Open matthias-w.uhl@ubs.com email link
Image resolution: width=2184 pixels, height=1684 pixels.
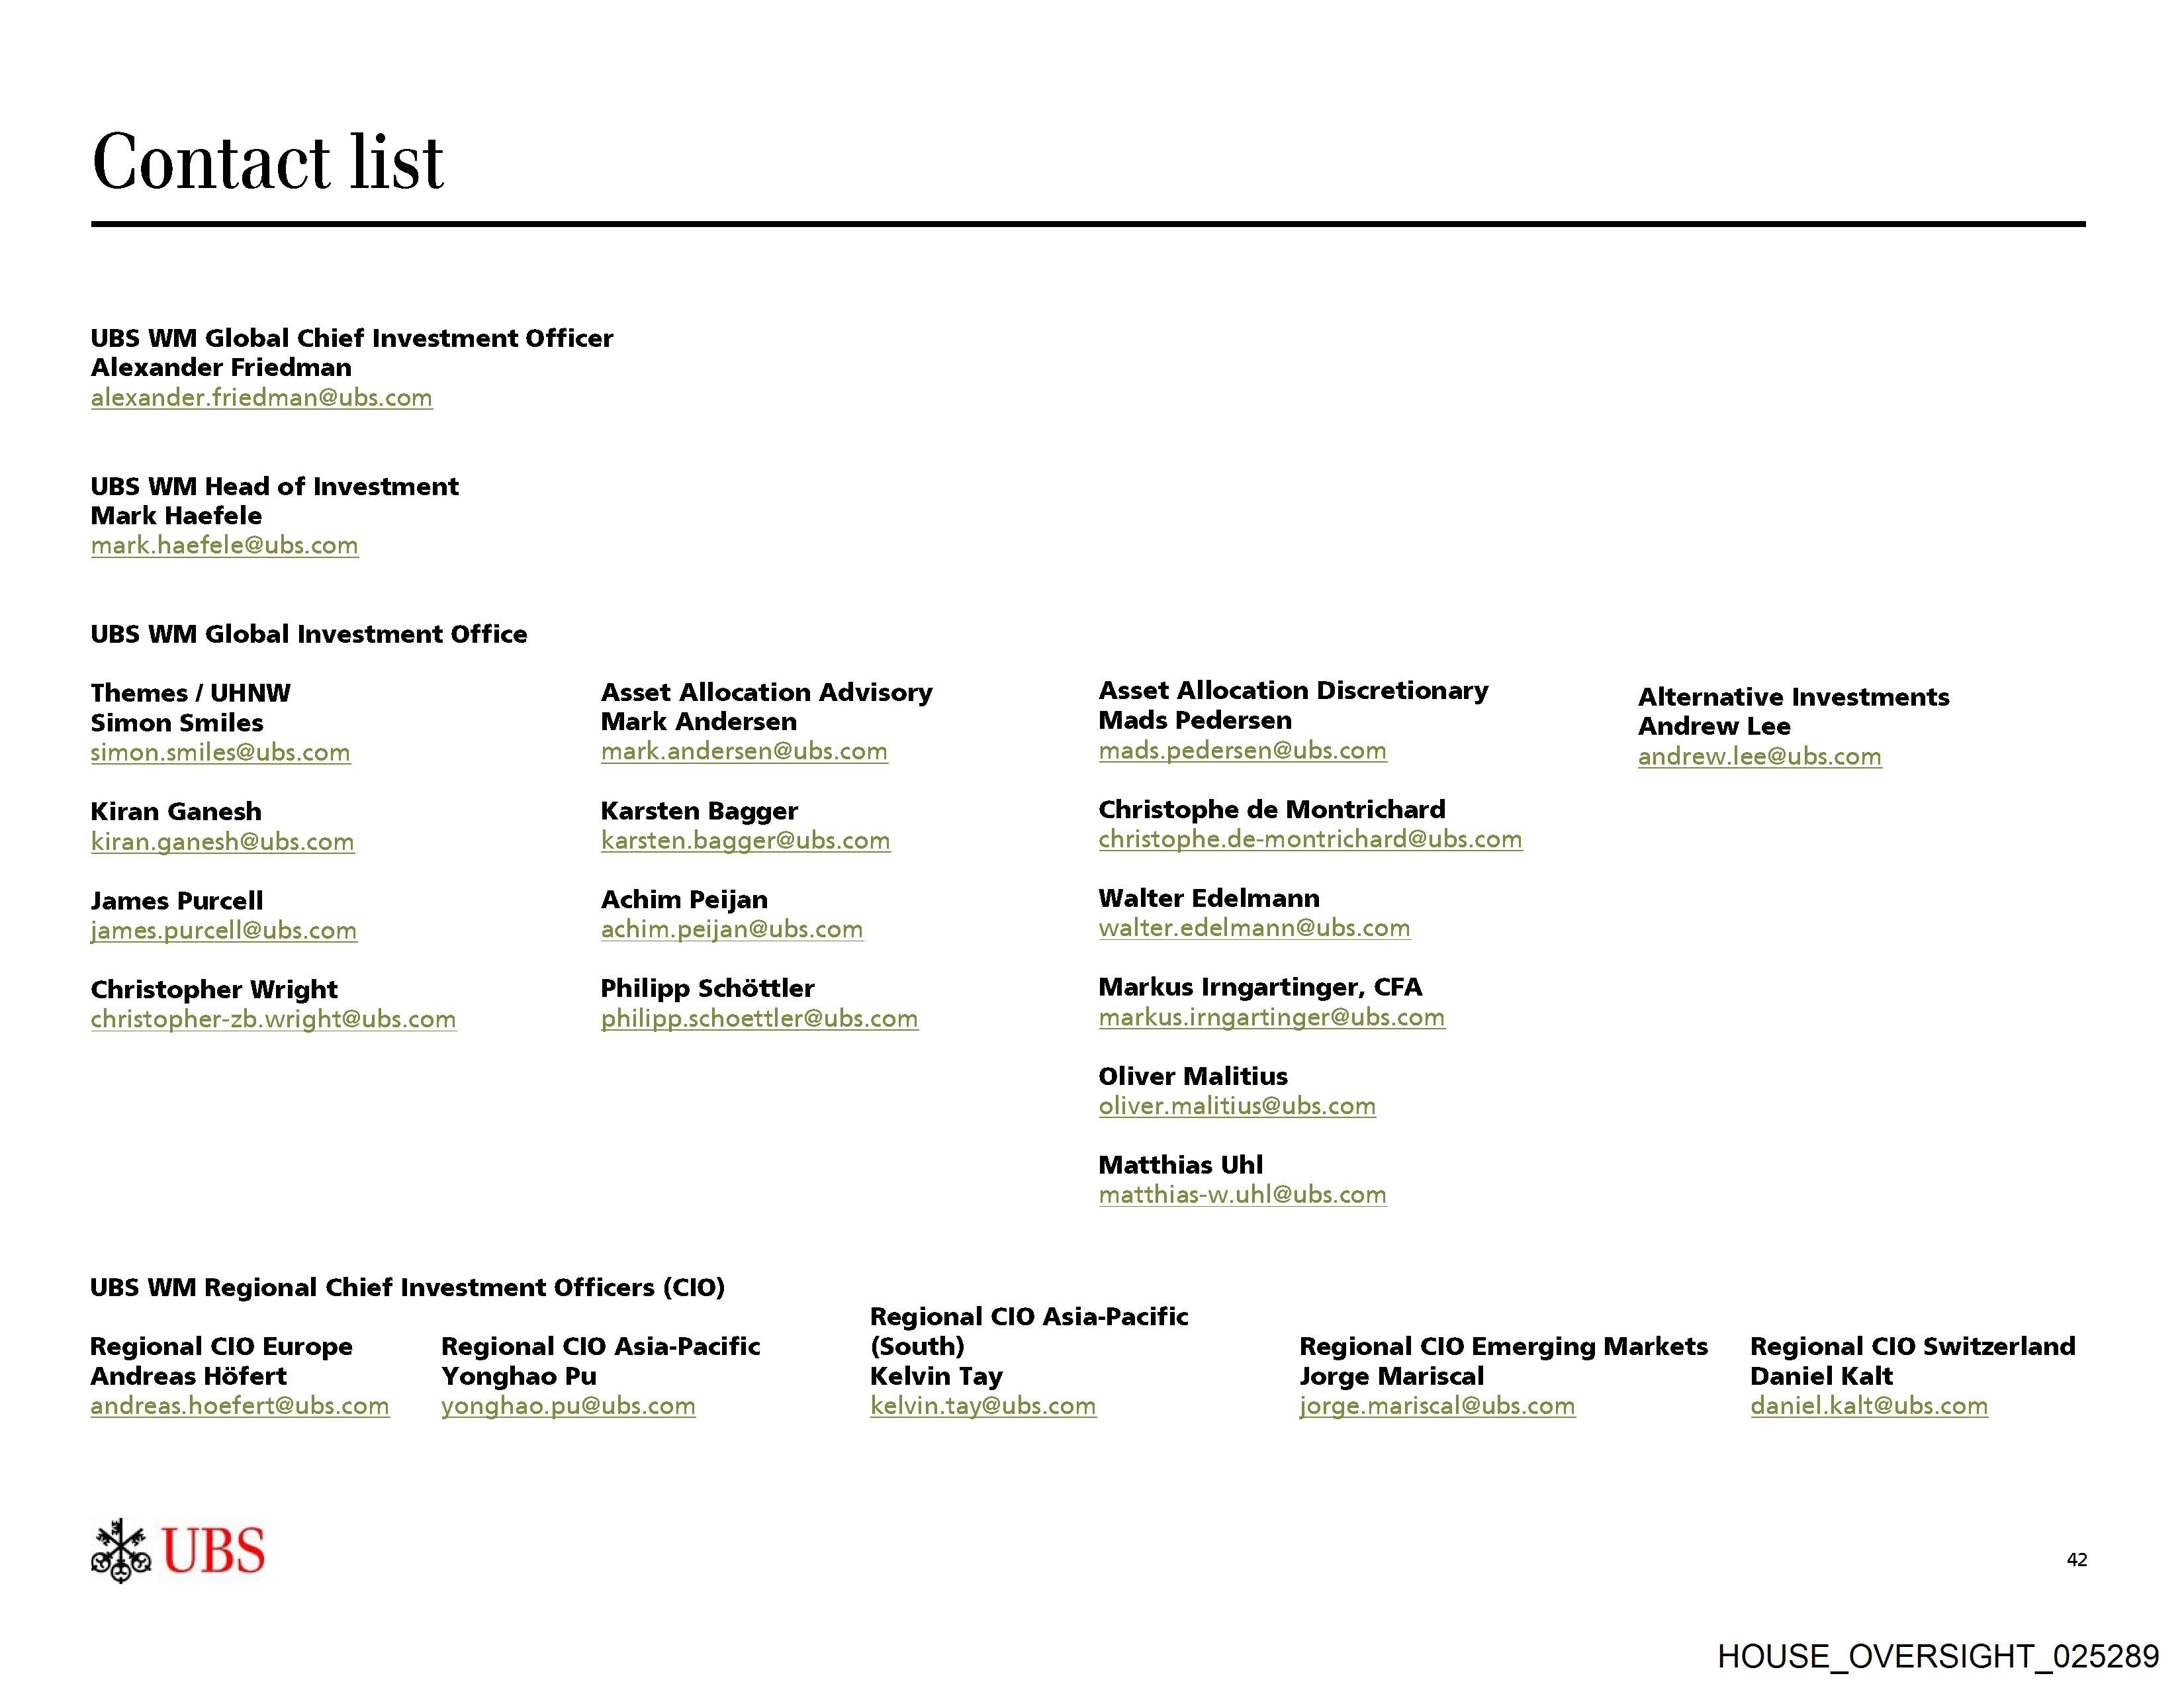[1242, 1195]
